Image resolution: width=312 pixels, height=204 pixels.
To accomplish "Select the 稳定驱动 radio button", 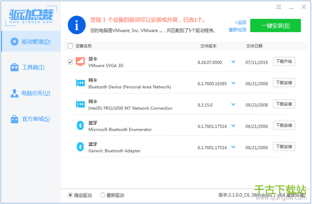I will [71, 195].
